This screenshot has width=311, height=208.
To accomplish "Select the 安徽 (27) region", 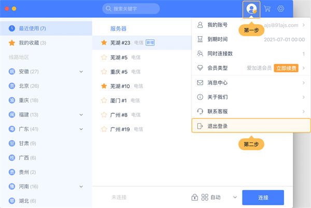I will click(x=46, y=71).
